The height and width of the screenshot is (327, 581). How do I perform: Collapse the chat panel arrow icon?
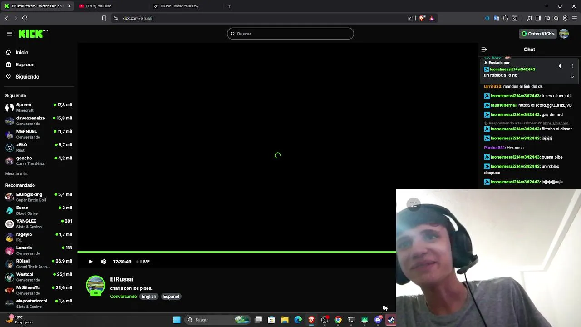484,50
